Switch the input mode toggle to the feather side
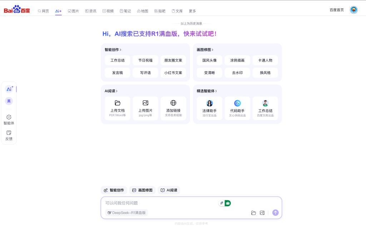Screen dimensions: 366x228 tap(222, 203)
